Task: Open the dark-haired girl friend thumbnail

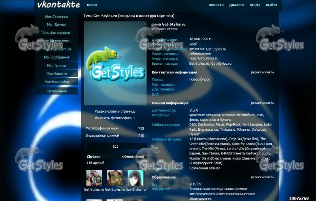Action: 135,178
